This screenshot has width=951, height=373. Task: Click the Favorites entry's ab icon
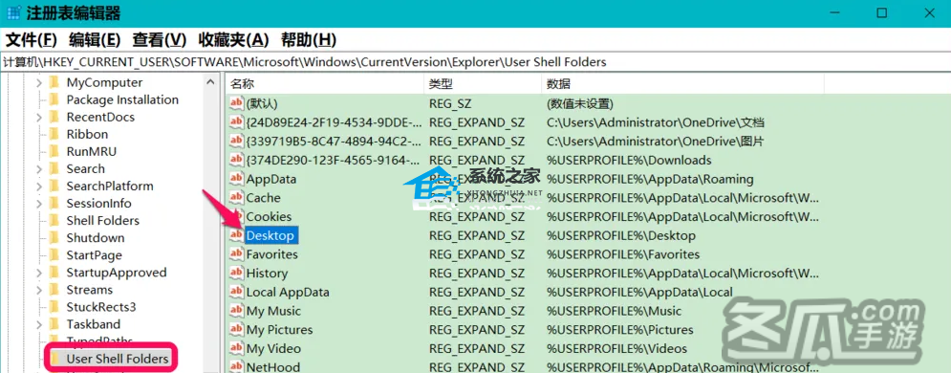pos(236,254)
